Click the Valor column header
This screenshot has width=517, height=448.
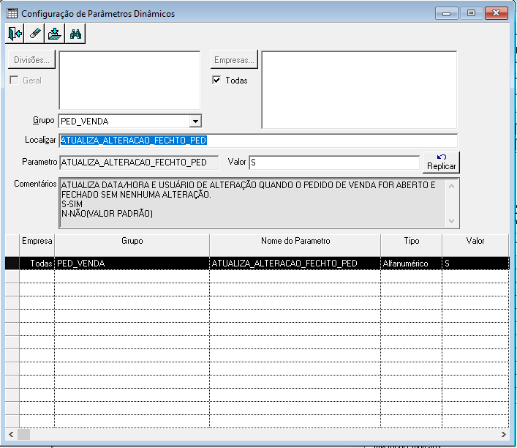pos(475,245)
